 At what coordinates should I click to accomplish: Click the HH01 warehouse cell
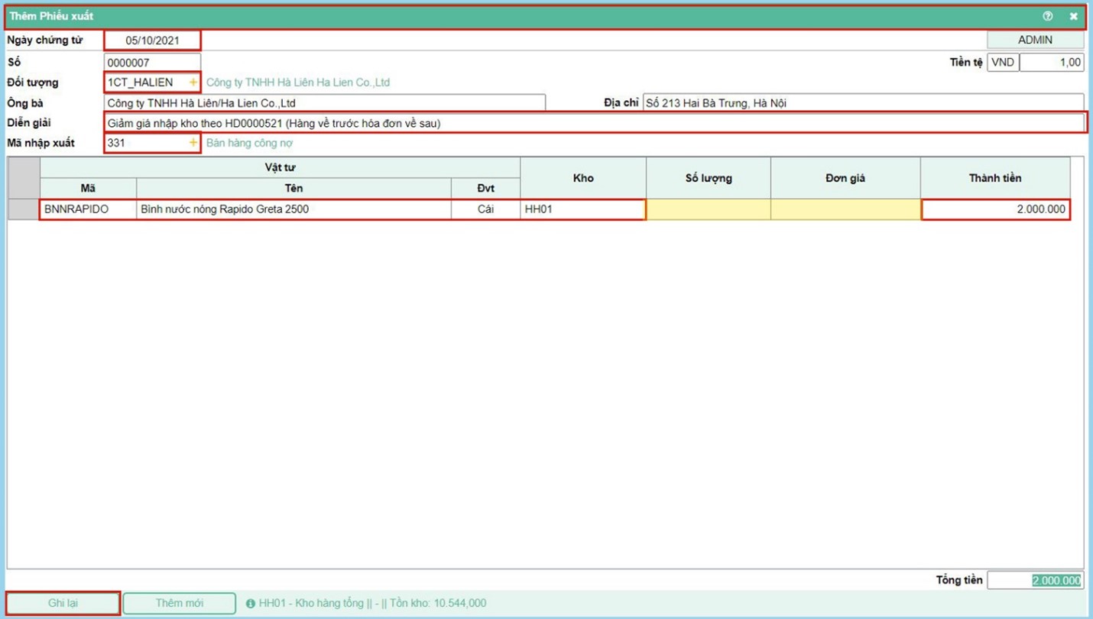coord(582,209)
